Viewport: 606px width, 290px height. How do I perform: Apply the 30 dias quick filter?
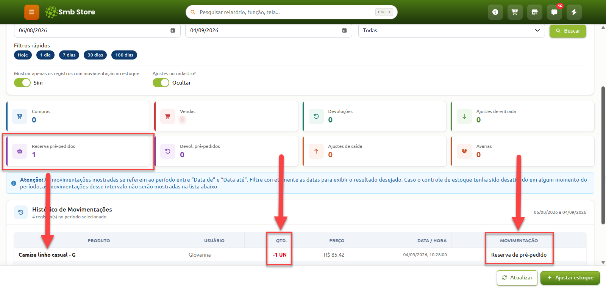(x=95, y=55)
